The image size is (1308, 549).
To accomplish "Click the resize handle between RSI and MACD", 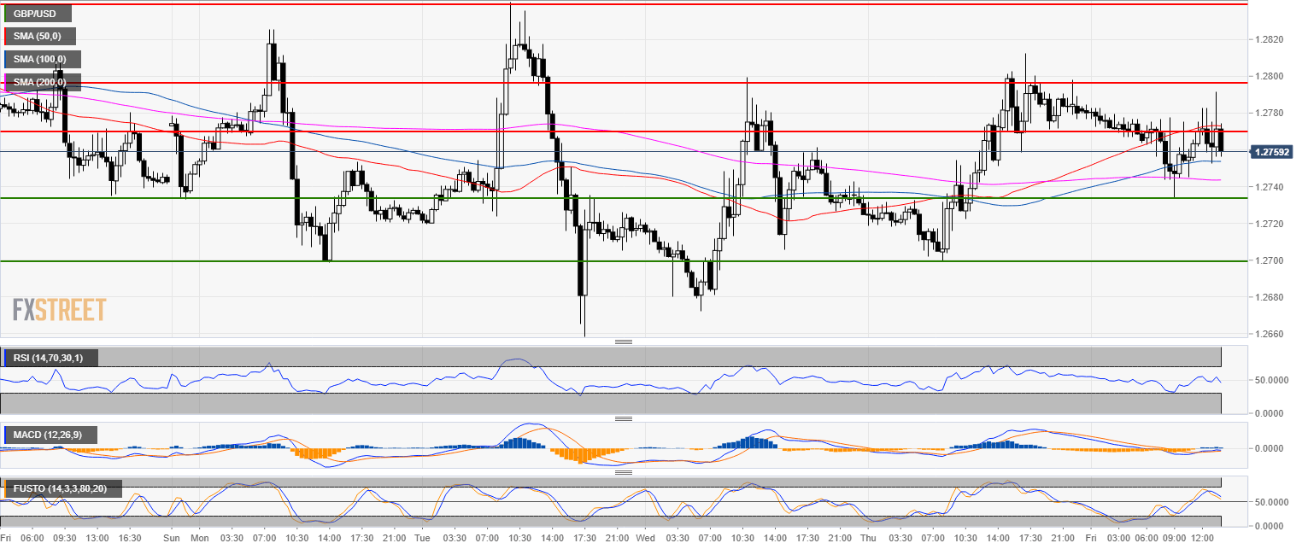I will pyautogui.click(x=624, y=418).
